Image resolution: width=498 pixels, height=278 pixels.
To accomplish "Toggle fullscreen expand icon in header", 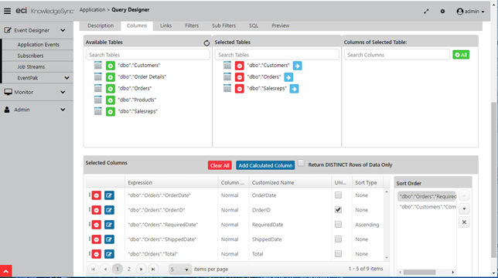I will [426, 12].
